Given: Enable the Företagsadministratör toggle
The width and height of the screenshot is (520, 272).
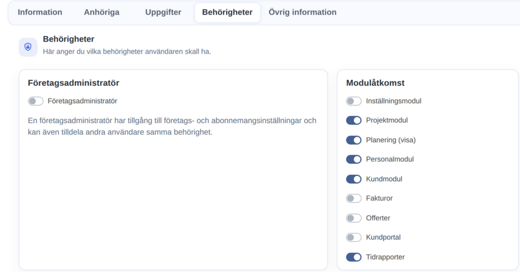Looking at the screenshot, I should tap(35, 101).
